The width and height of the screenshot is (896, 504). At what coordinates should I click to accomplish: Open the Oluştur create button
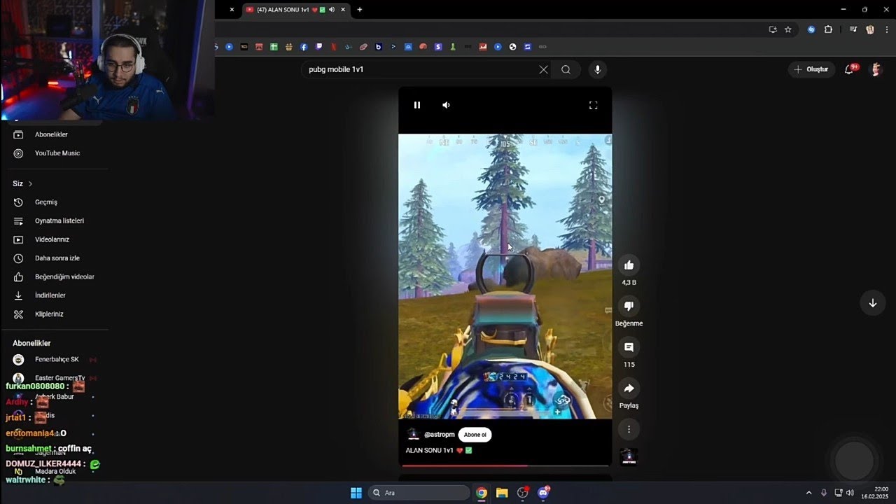(811, 69)
